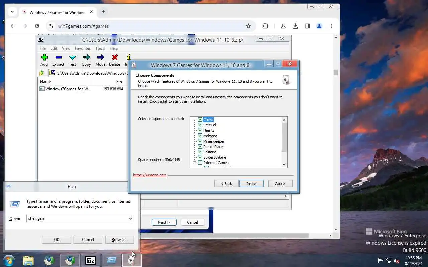428x267 pixels.
Task: Uncheck the Purble Place component
Action: (200, 147)
